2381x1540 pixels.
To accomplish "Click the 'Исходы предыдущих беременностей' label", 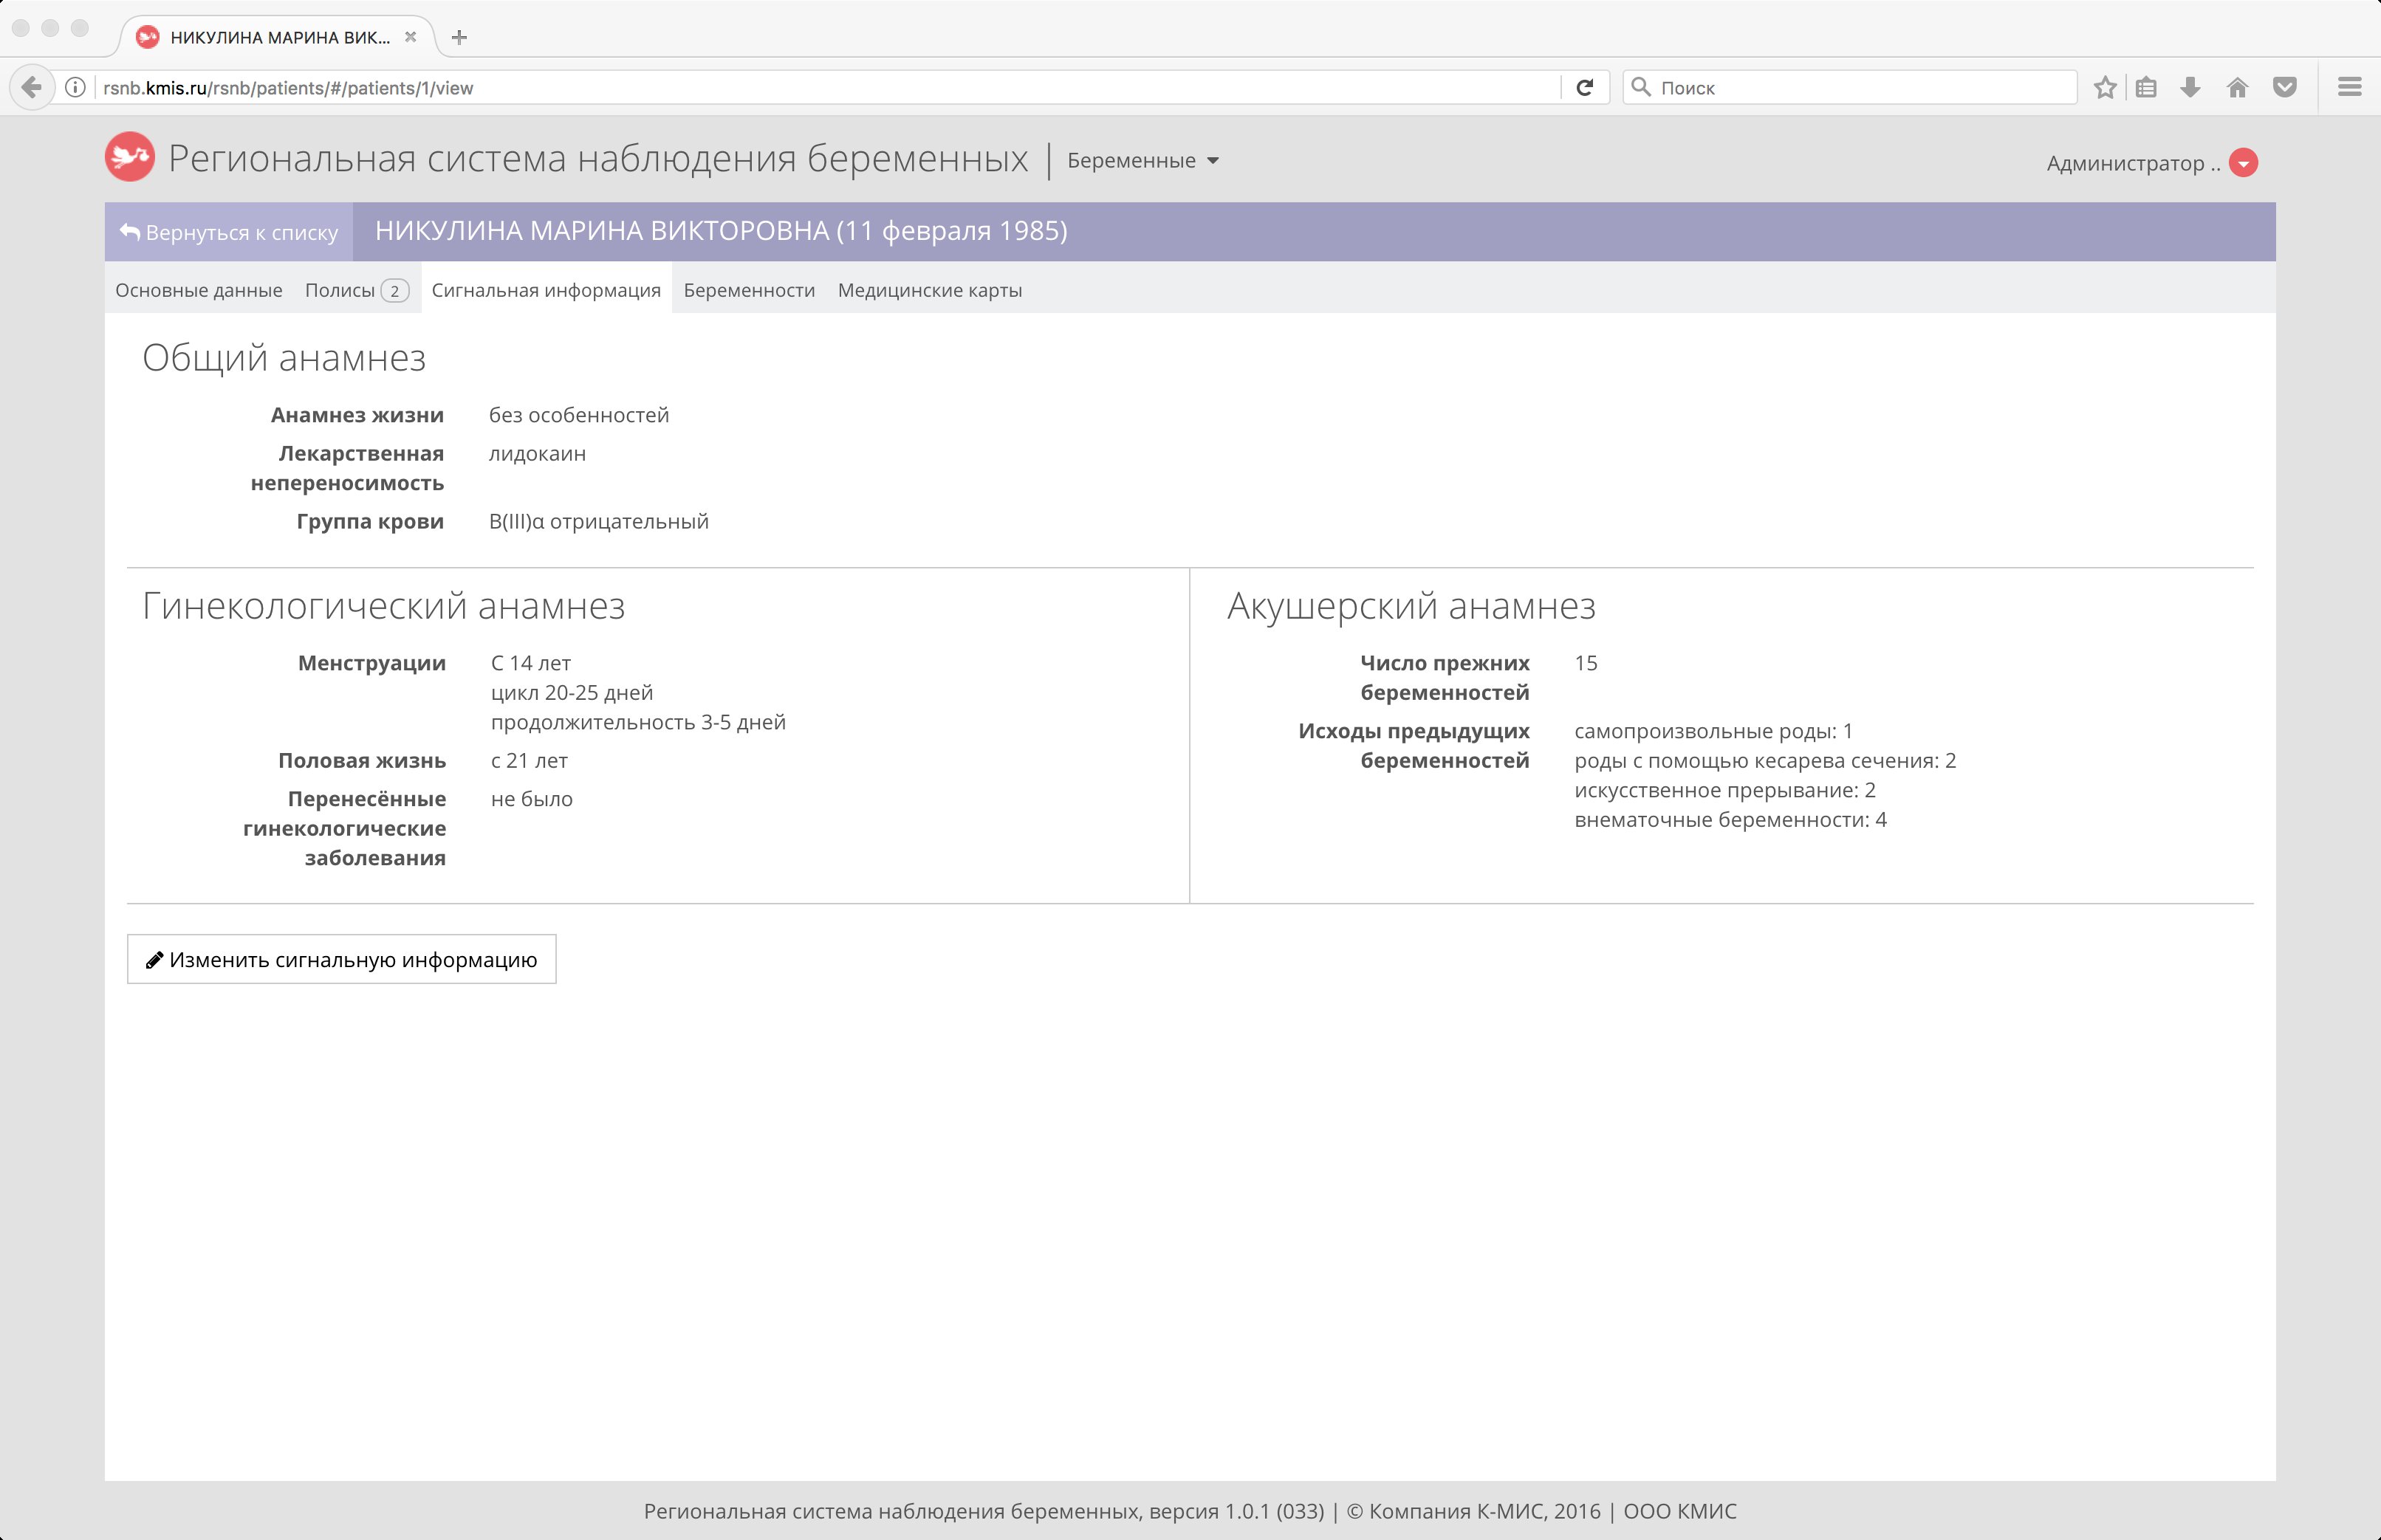I will pyautogui.click(x=1414, y=746).
